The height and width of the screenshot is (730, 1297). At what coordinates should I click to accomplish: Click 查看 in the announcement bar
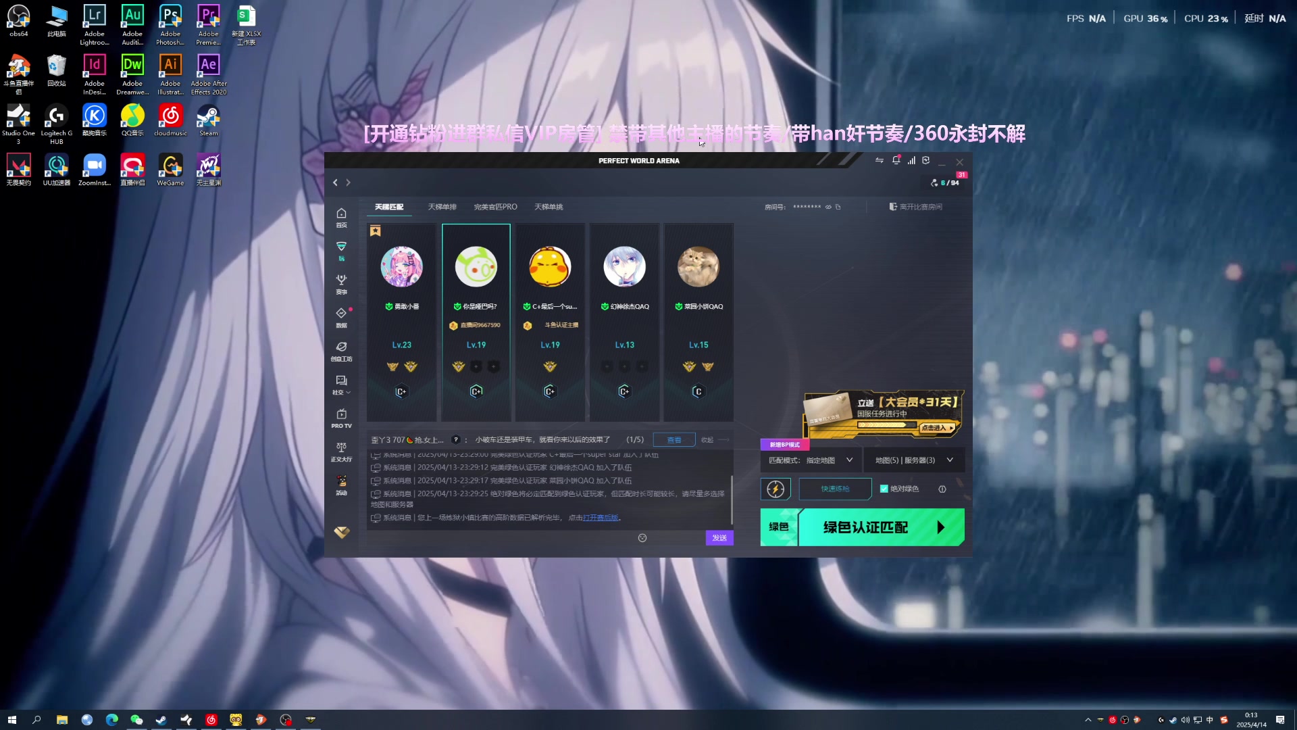pos(674,440)
